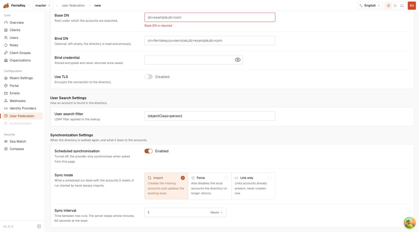
Task: Open Sea Watch security page
Action: tap(22, 141)
